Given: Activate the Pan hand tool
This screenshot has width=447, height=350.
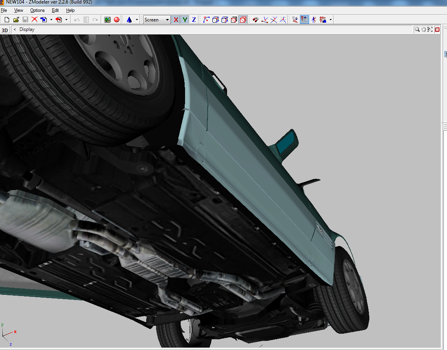Looking at the screenshot, I should point(424,29).
